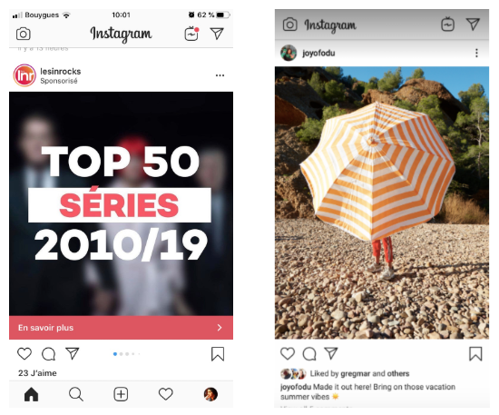499x415 pixels.
Task: Open direct messages on left phone
Action: (217, 34)
